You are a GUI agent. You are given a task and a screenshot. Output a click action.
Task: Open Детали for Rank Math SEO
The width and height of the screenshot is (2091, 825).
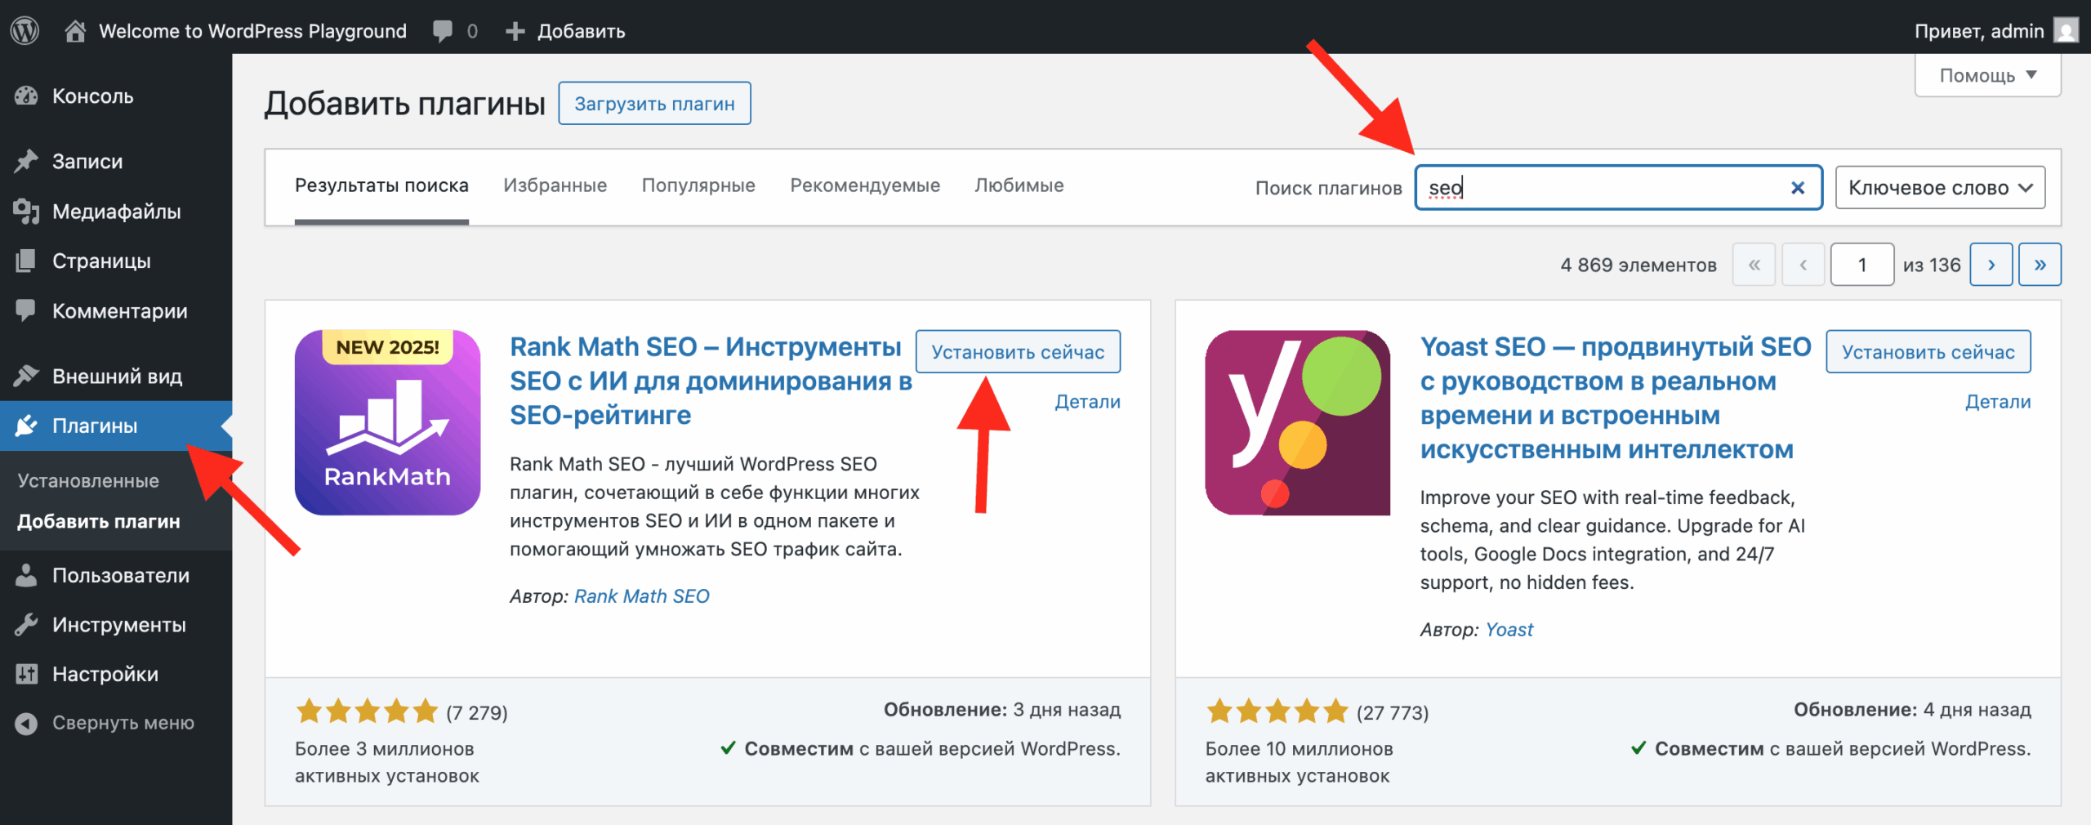1088,401
